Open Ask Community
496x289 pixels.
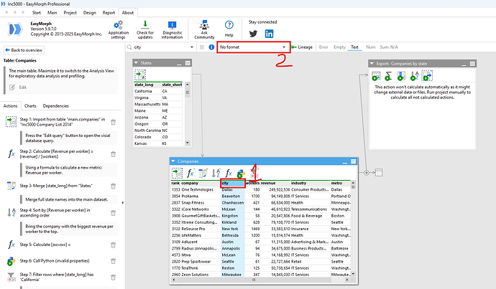[204, 29]
